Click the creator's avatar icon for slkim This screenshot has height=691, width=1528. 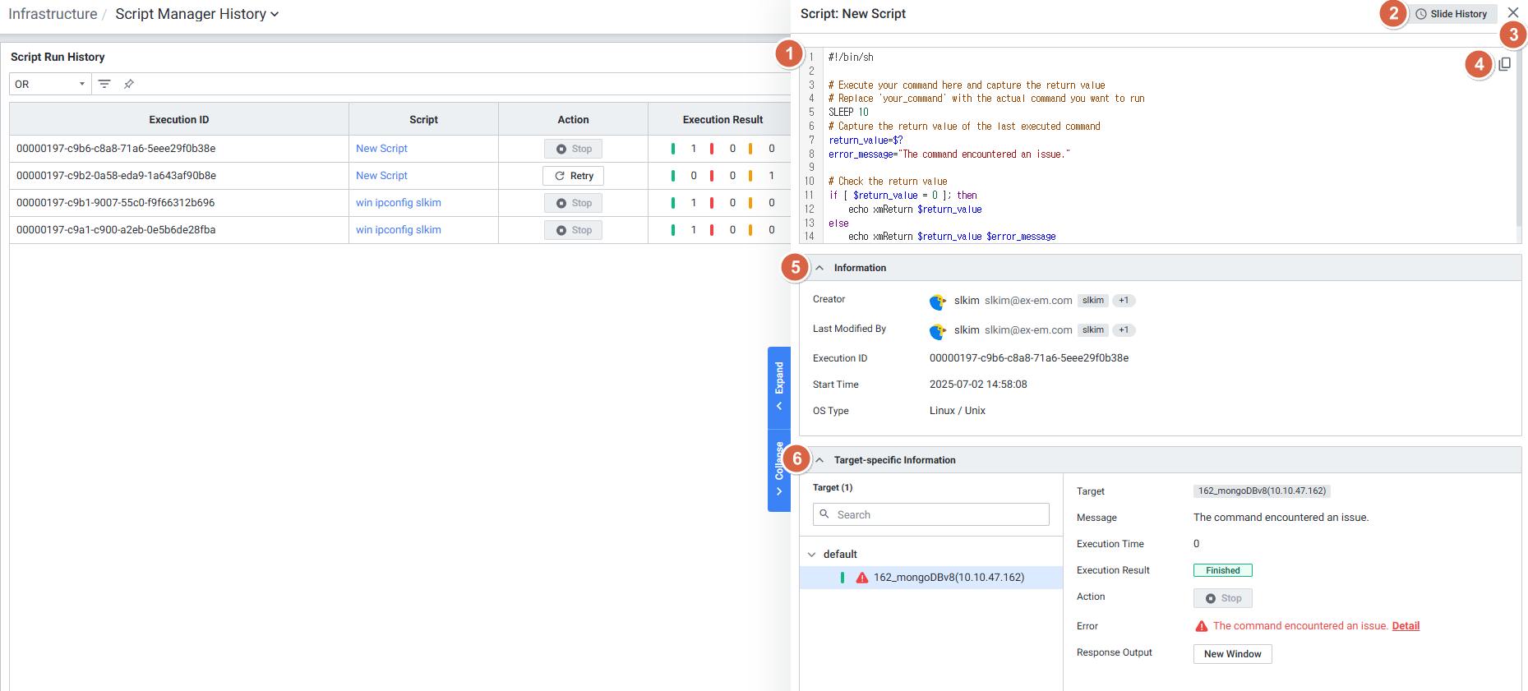937,302
